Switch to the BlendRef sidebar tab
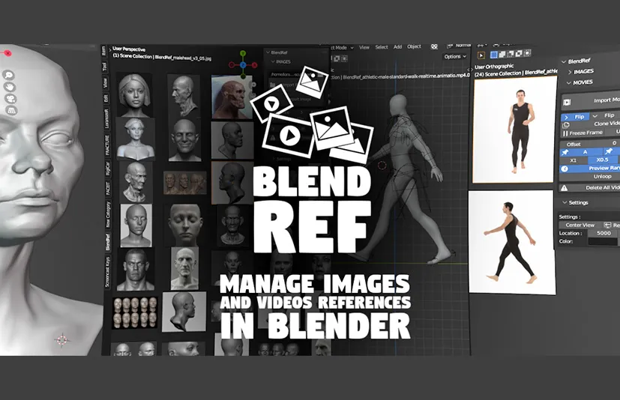The image size is (620, 400). (107, 241)
